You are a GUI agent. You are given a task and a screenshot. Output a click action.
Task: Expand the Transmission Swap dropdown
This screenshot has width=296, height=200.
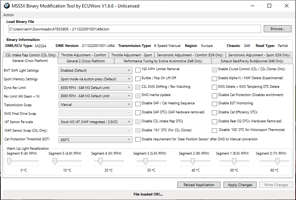95,105
